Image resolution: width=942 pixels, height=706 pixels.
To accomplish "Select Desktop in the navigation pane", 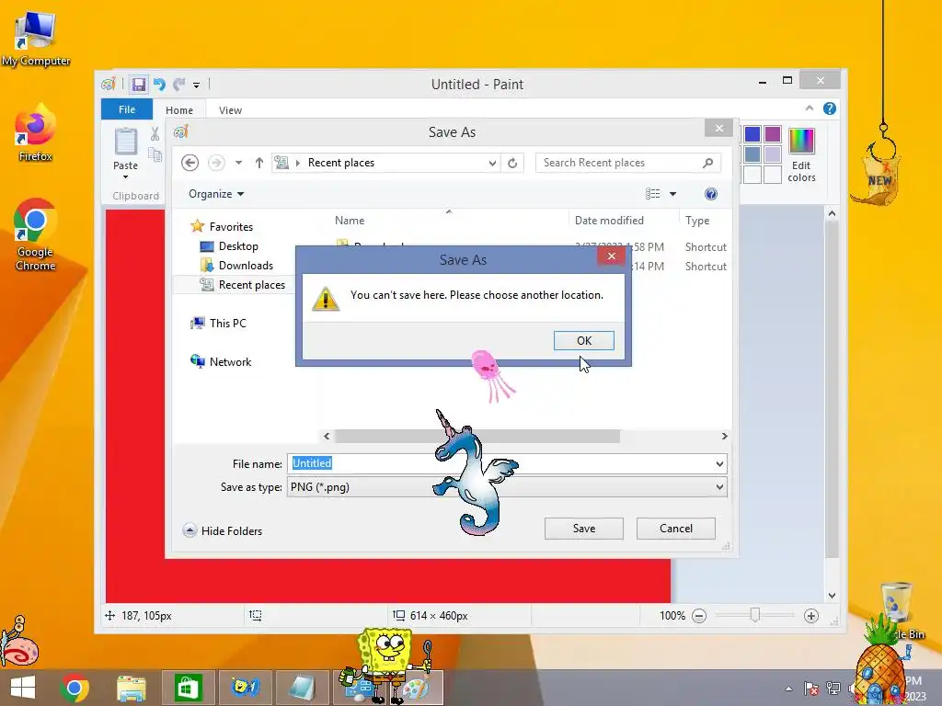I will click(229, 246).
